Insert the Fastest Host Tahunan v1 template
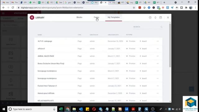Image resolution: width=199 pixels, height=112 pixels. pyautogui.click(x=143, y=86)
